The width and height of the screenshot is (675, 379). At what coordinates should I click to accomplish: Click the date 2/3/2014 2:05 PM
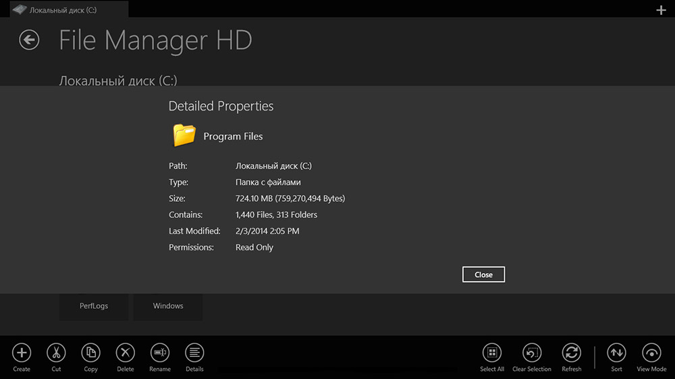267,231
